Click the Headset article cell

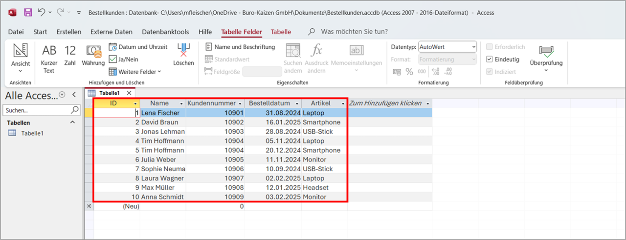[324, 188]
